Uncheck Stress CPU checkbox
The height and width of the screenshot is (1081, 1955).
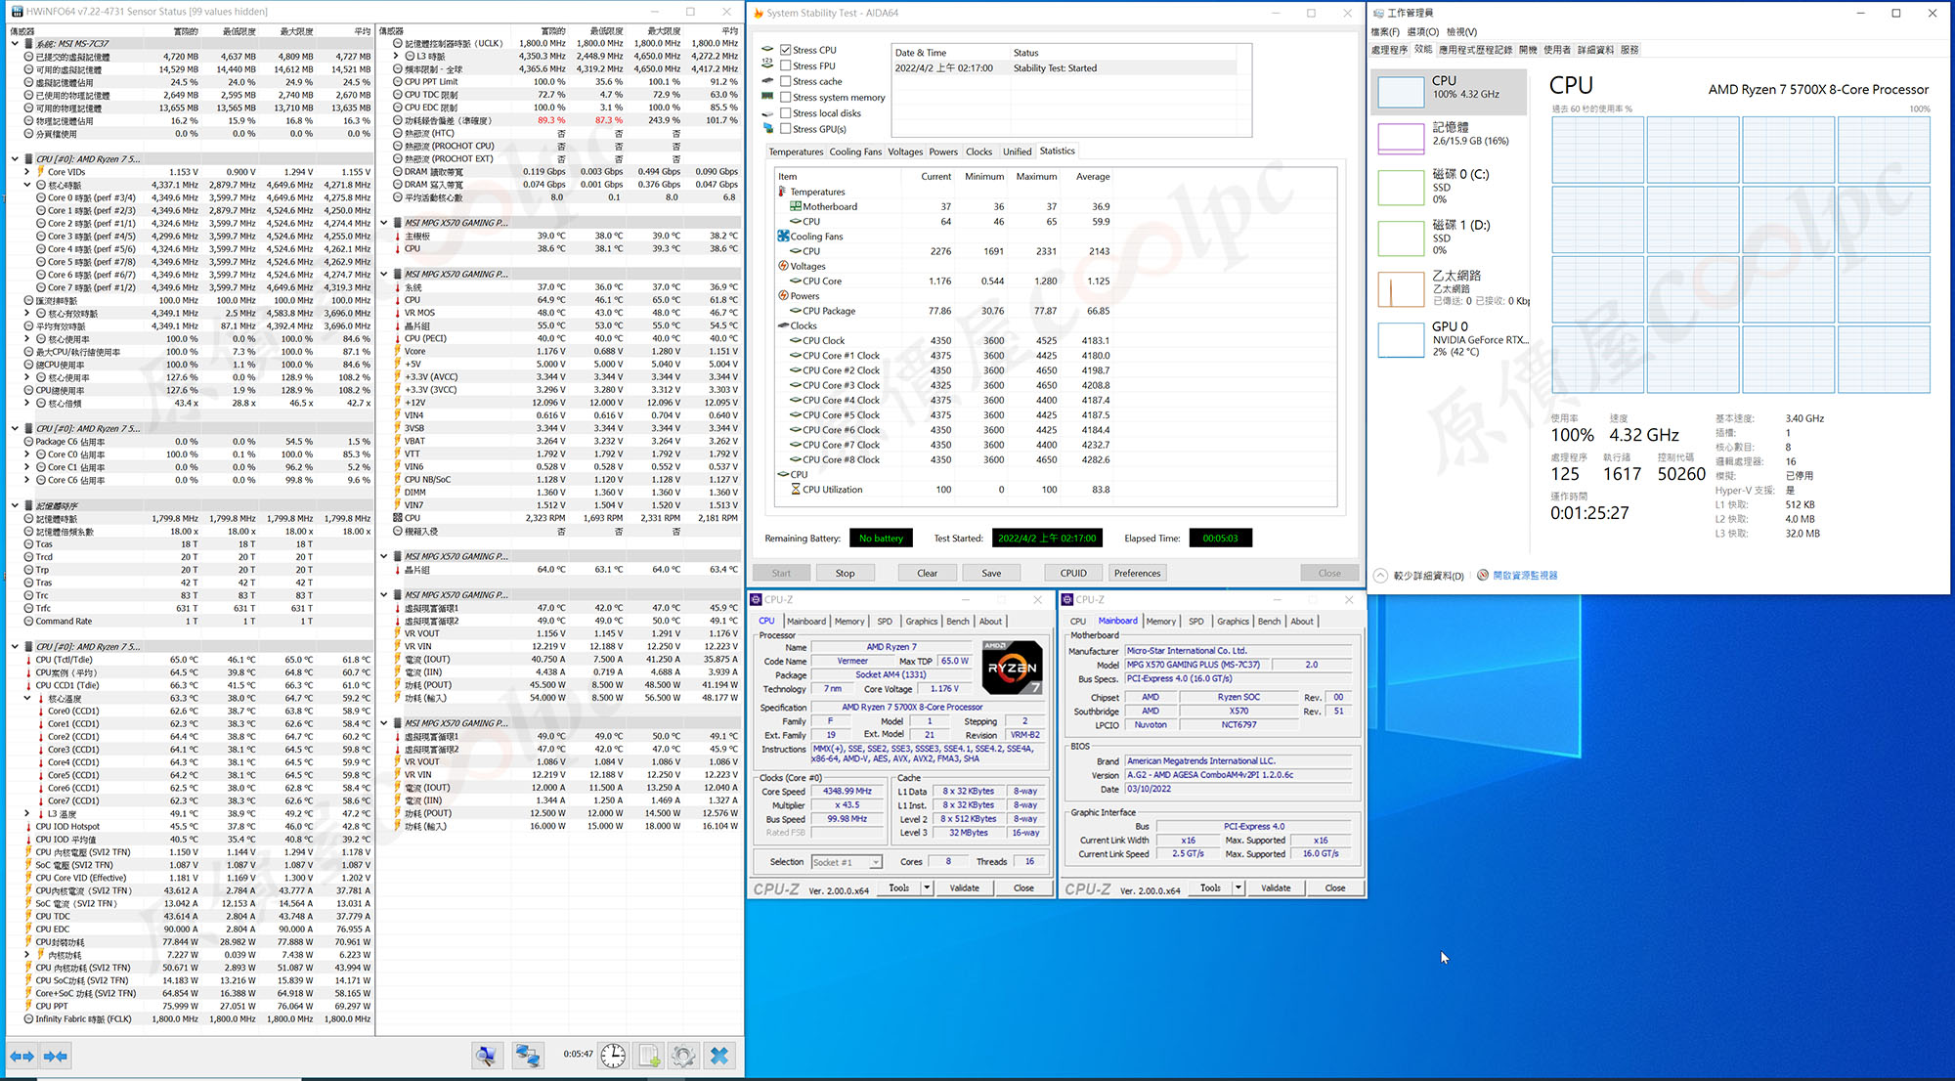click(785, 50)
